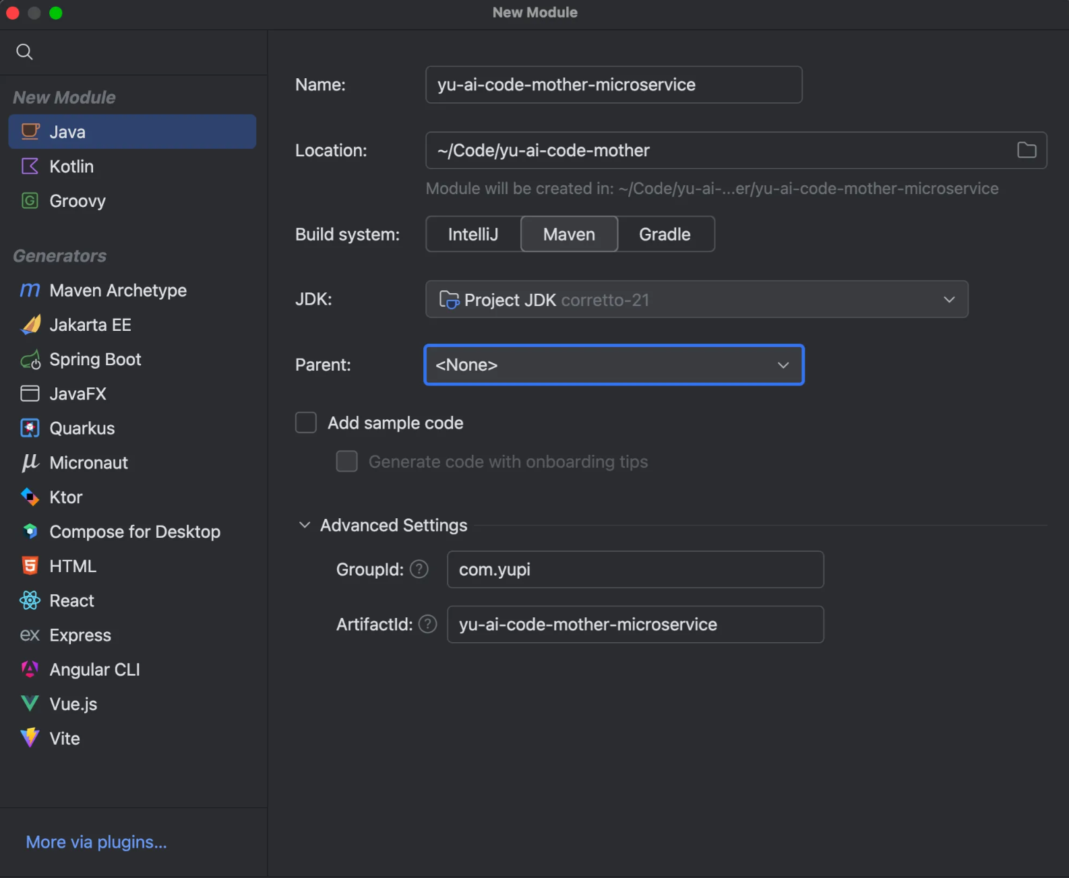This screenshot has width=1069, height=878.
Task: Select the Jakarta EE sail icon
Action: tap(30, 325)
